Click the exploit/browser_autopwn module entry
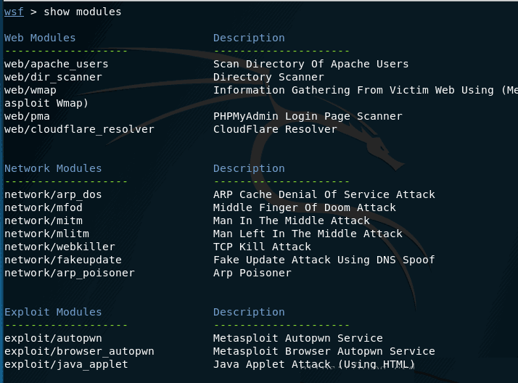The width and height of the screenshot is (518, 383). [x=79, y=351]
